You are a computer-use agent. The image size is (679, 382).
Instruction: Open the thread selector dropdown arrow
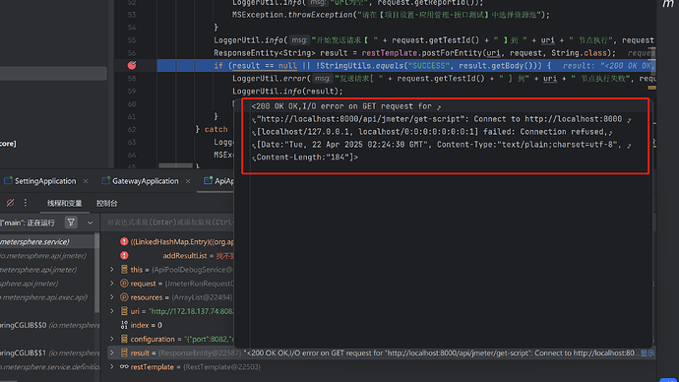point(91,223)
